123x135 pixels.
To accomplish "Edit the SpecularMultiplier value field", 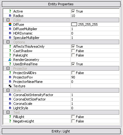I will click(x=95, y=38).
